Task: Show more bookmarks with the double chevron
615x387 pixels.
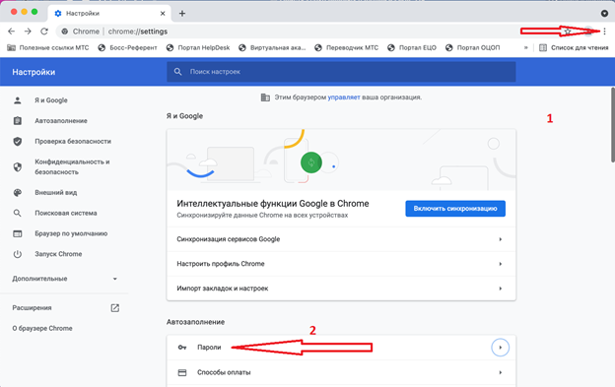Action: [525, 48]
